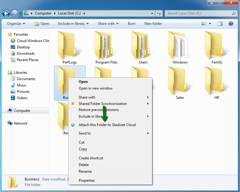Viewport: 240px width, 192px height.
Task: Expand arrow after Local Disk (C:) breadcrumb
Action: [84, 13]
